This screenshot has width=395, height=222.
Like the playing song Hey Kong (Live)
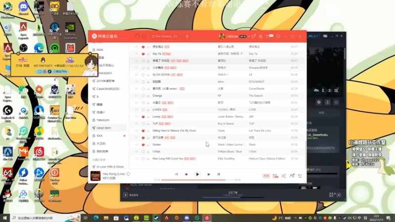click(x=128, y=174)
